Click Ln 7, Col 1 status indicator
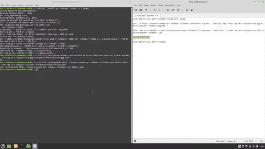The height and width of the screenshot is (149, 265). pos(248,141)
